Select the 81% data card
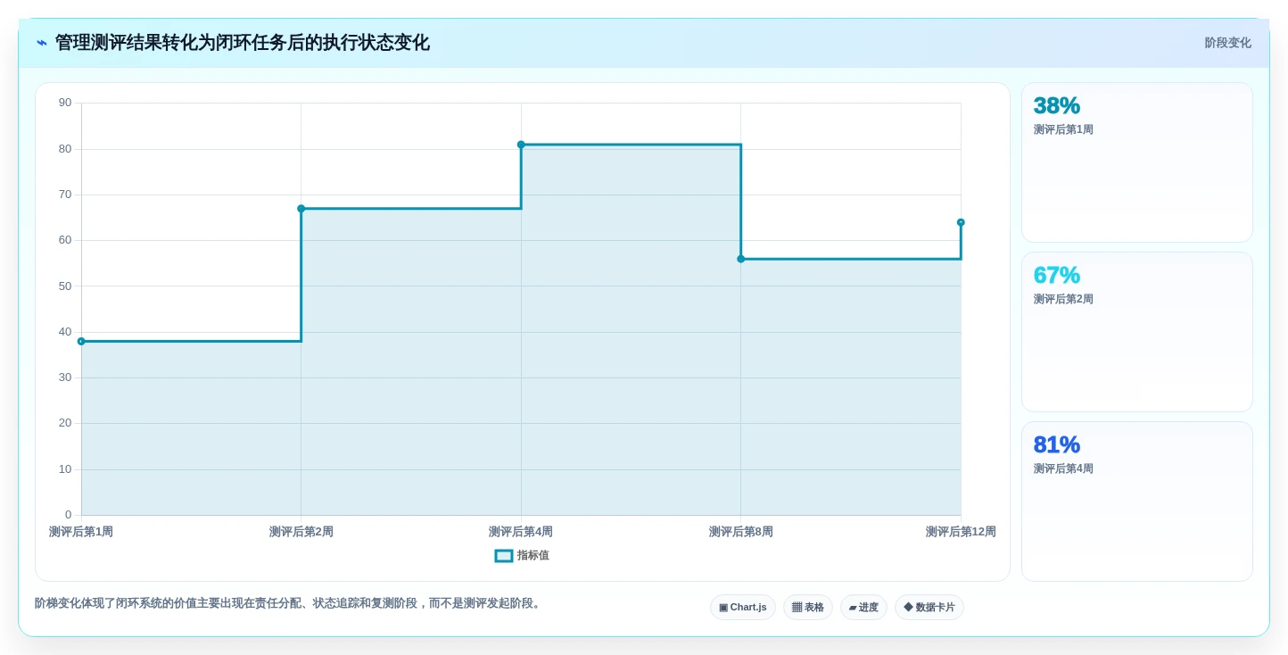1288x655 pixels. pyautogui.click(x=1137, y=502)
